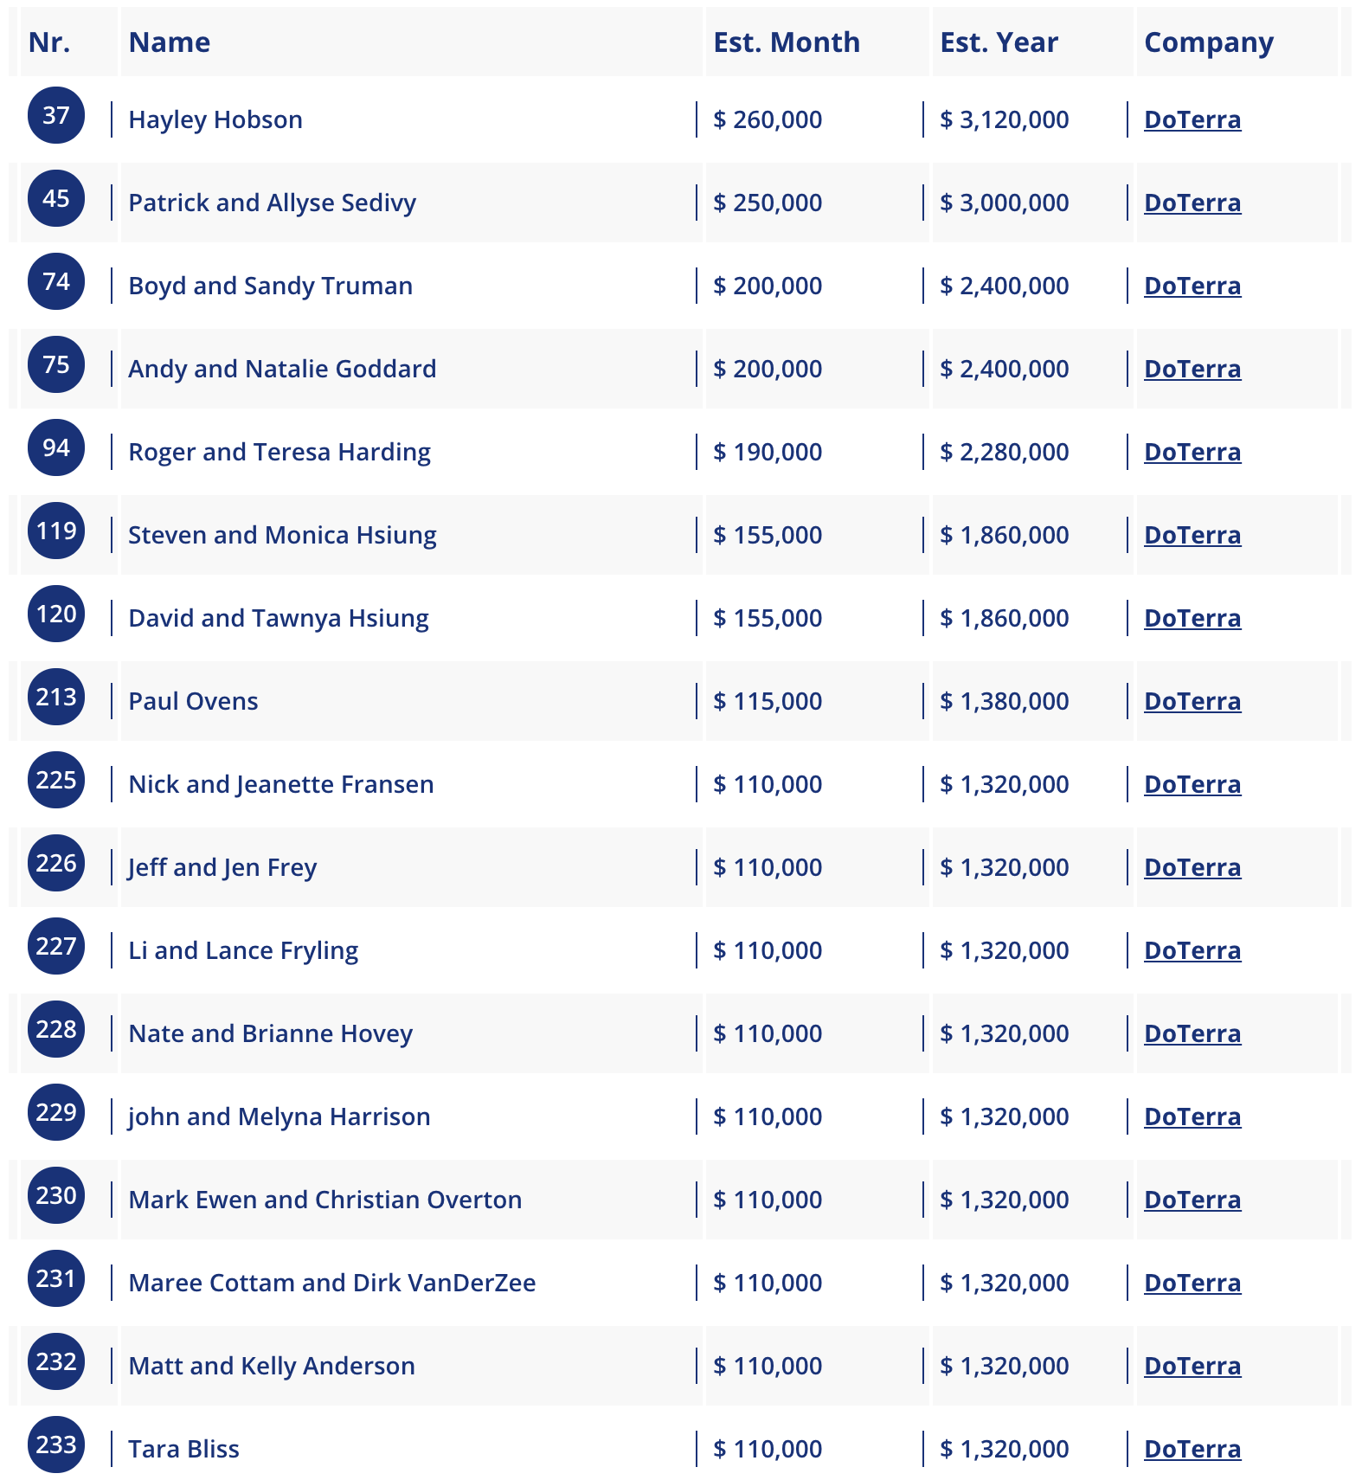Click the name Paul Ovens
The image size is (1362, 1480).
(x=193, y=701)
